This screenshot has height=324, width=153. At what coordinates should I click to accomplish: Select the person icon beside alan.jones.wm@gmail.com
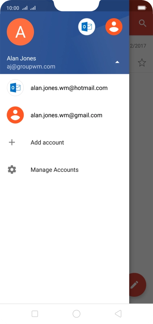(x=15, y=115)
